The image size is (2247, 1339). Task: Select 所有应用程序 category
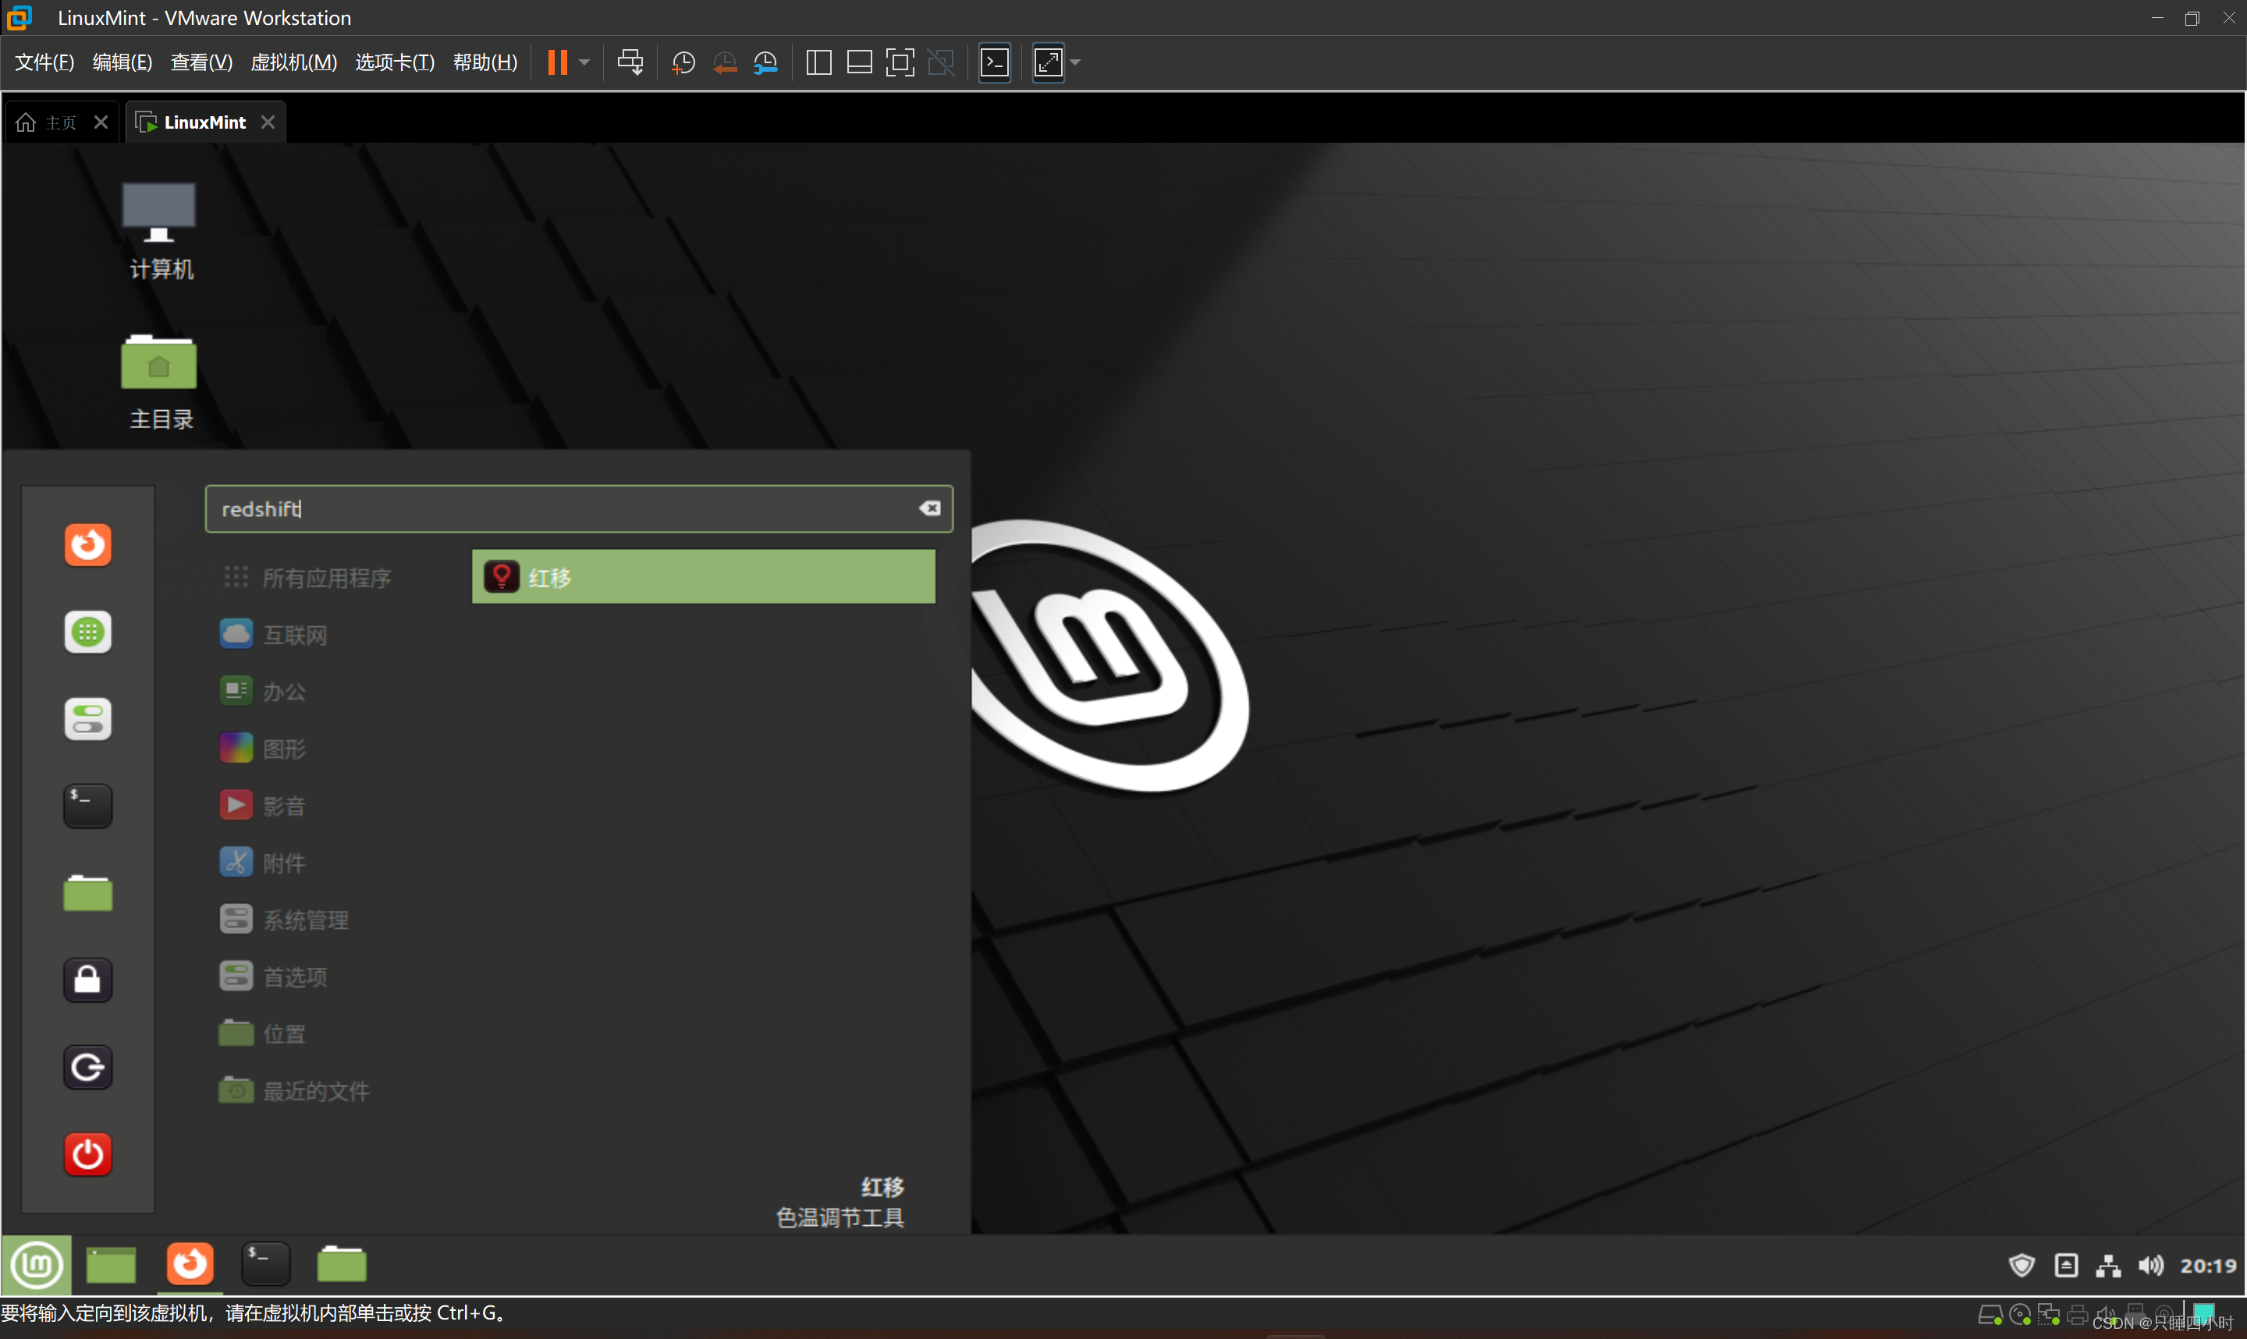coord(307,577)
